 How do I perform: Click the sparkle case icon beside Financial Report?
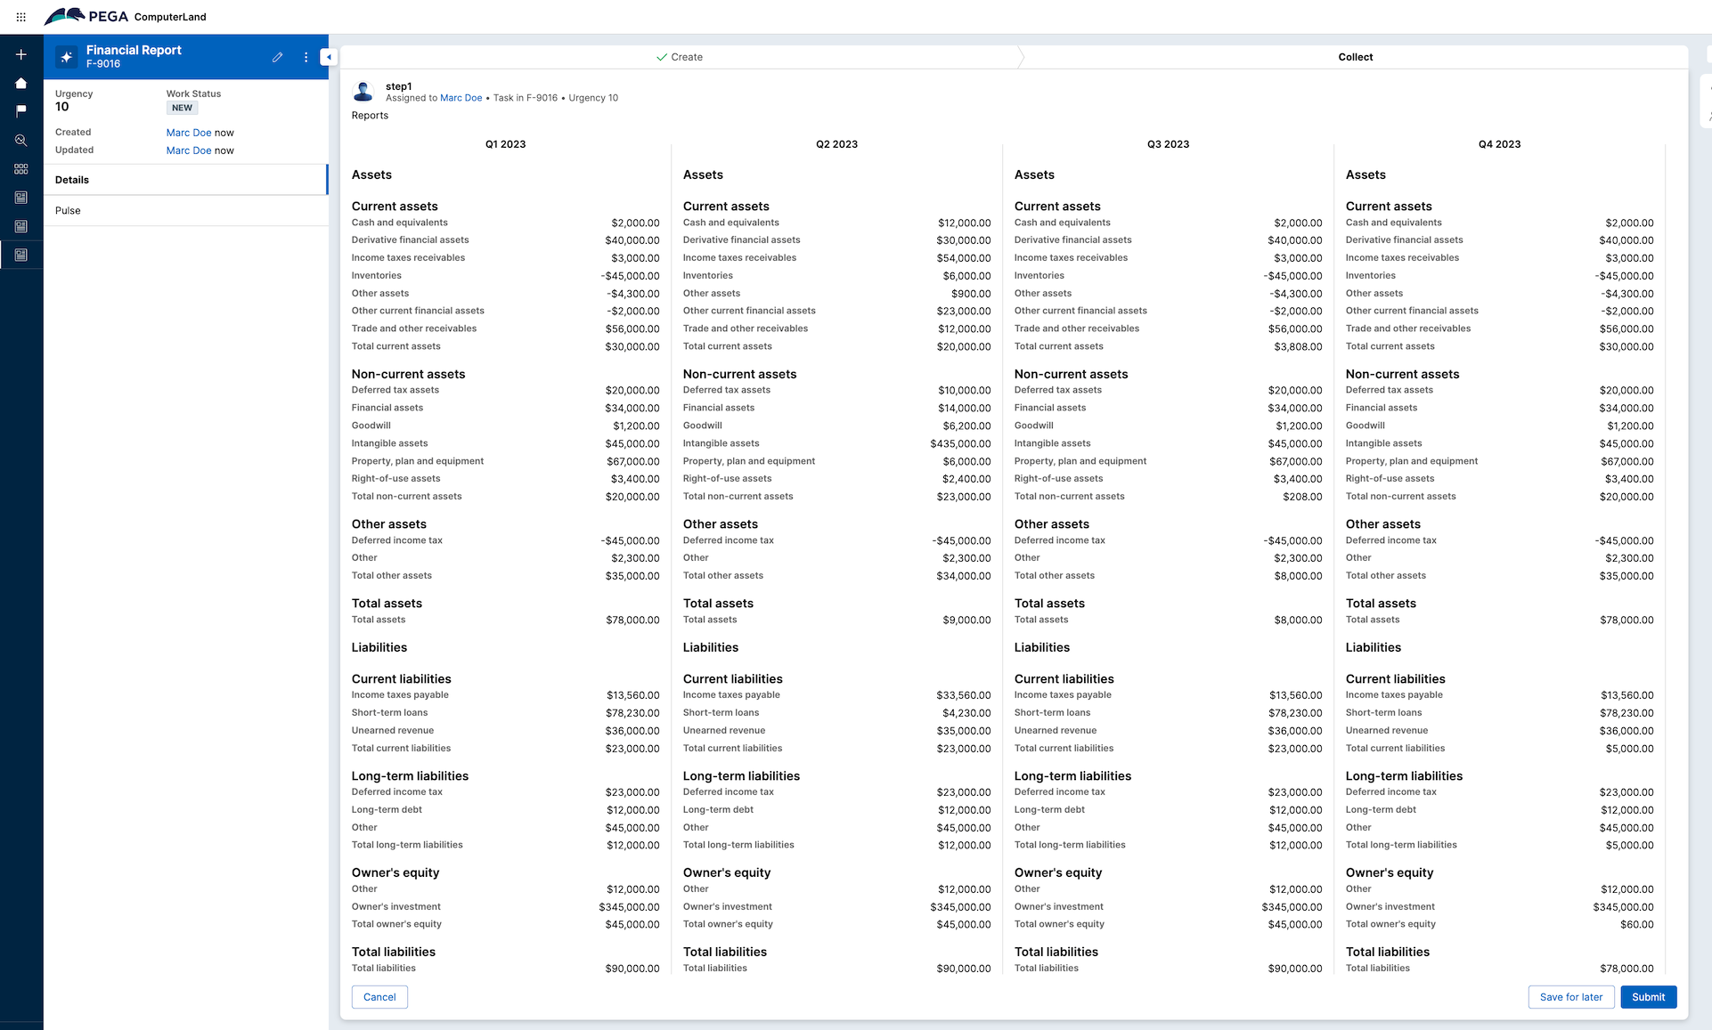coord(67,57)
